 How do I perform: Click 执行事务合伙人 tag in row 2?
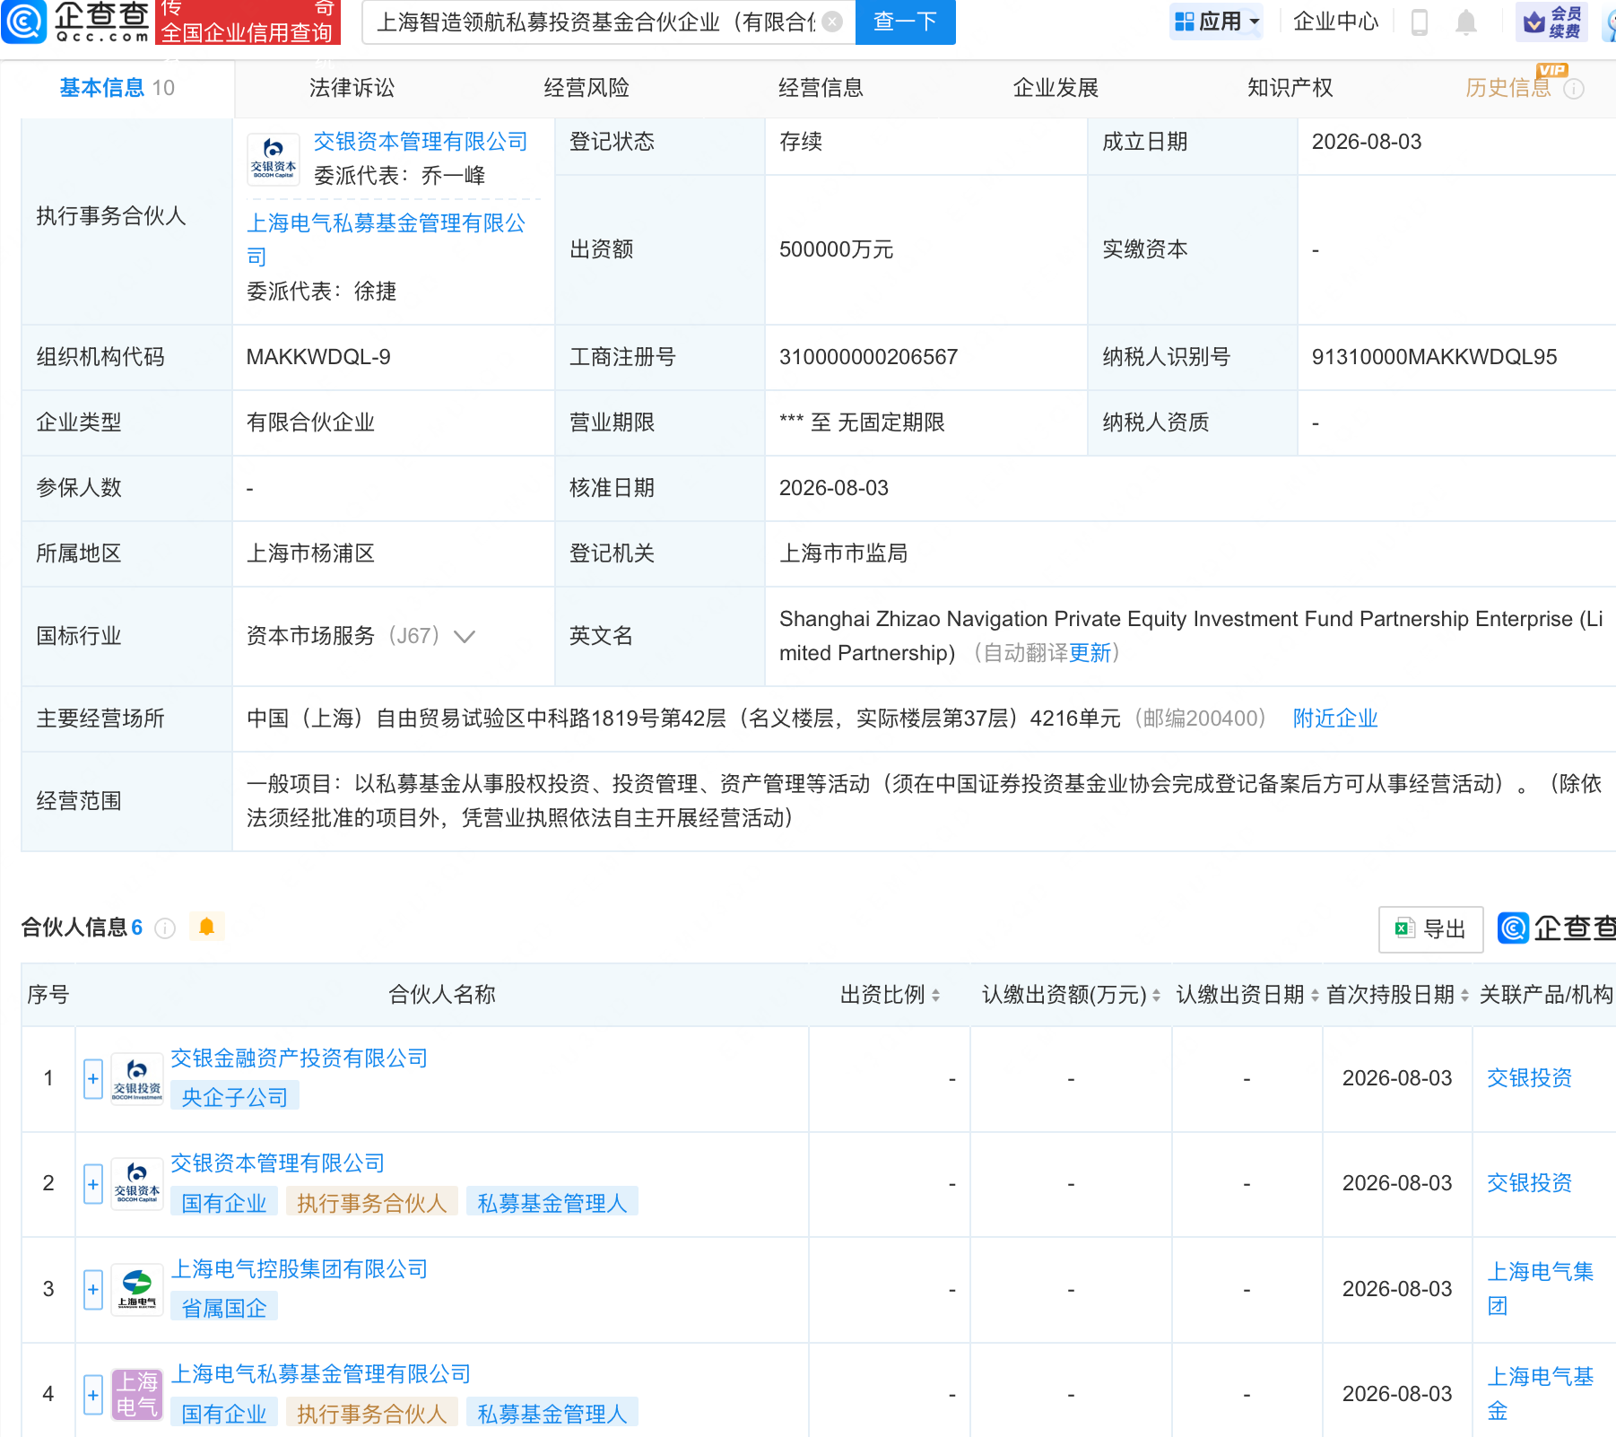coord(372,1203)
